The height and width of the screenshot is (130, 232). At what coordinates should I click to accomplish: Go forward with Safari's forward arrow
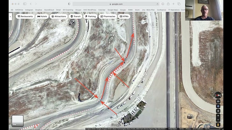pyautogui.click(x=36, y=4)
